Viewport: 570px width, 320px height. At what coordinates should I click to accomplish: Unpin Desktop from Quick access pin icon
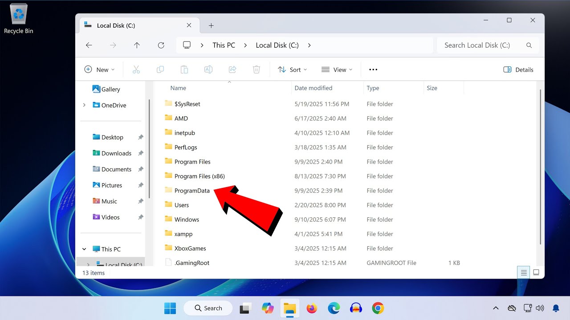click(x=141, y=137)
